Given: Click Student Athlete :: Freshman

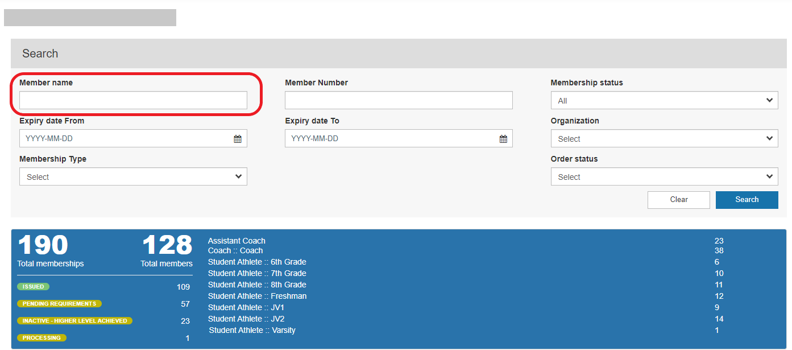Looking at the screenshot, I should click(x=258, y=296).
